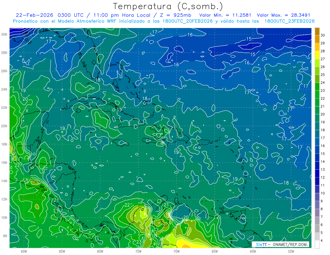This screenshot has height=255, width=330.
Task: Select "Valor Max. = 28.3491"
Action: pos(283,15)
